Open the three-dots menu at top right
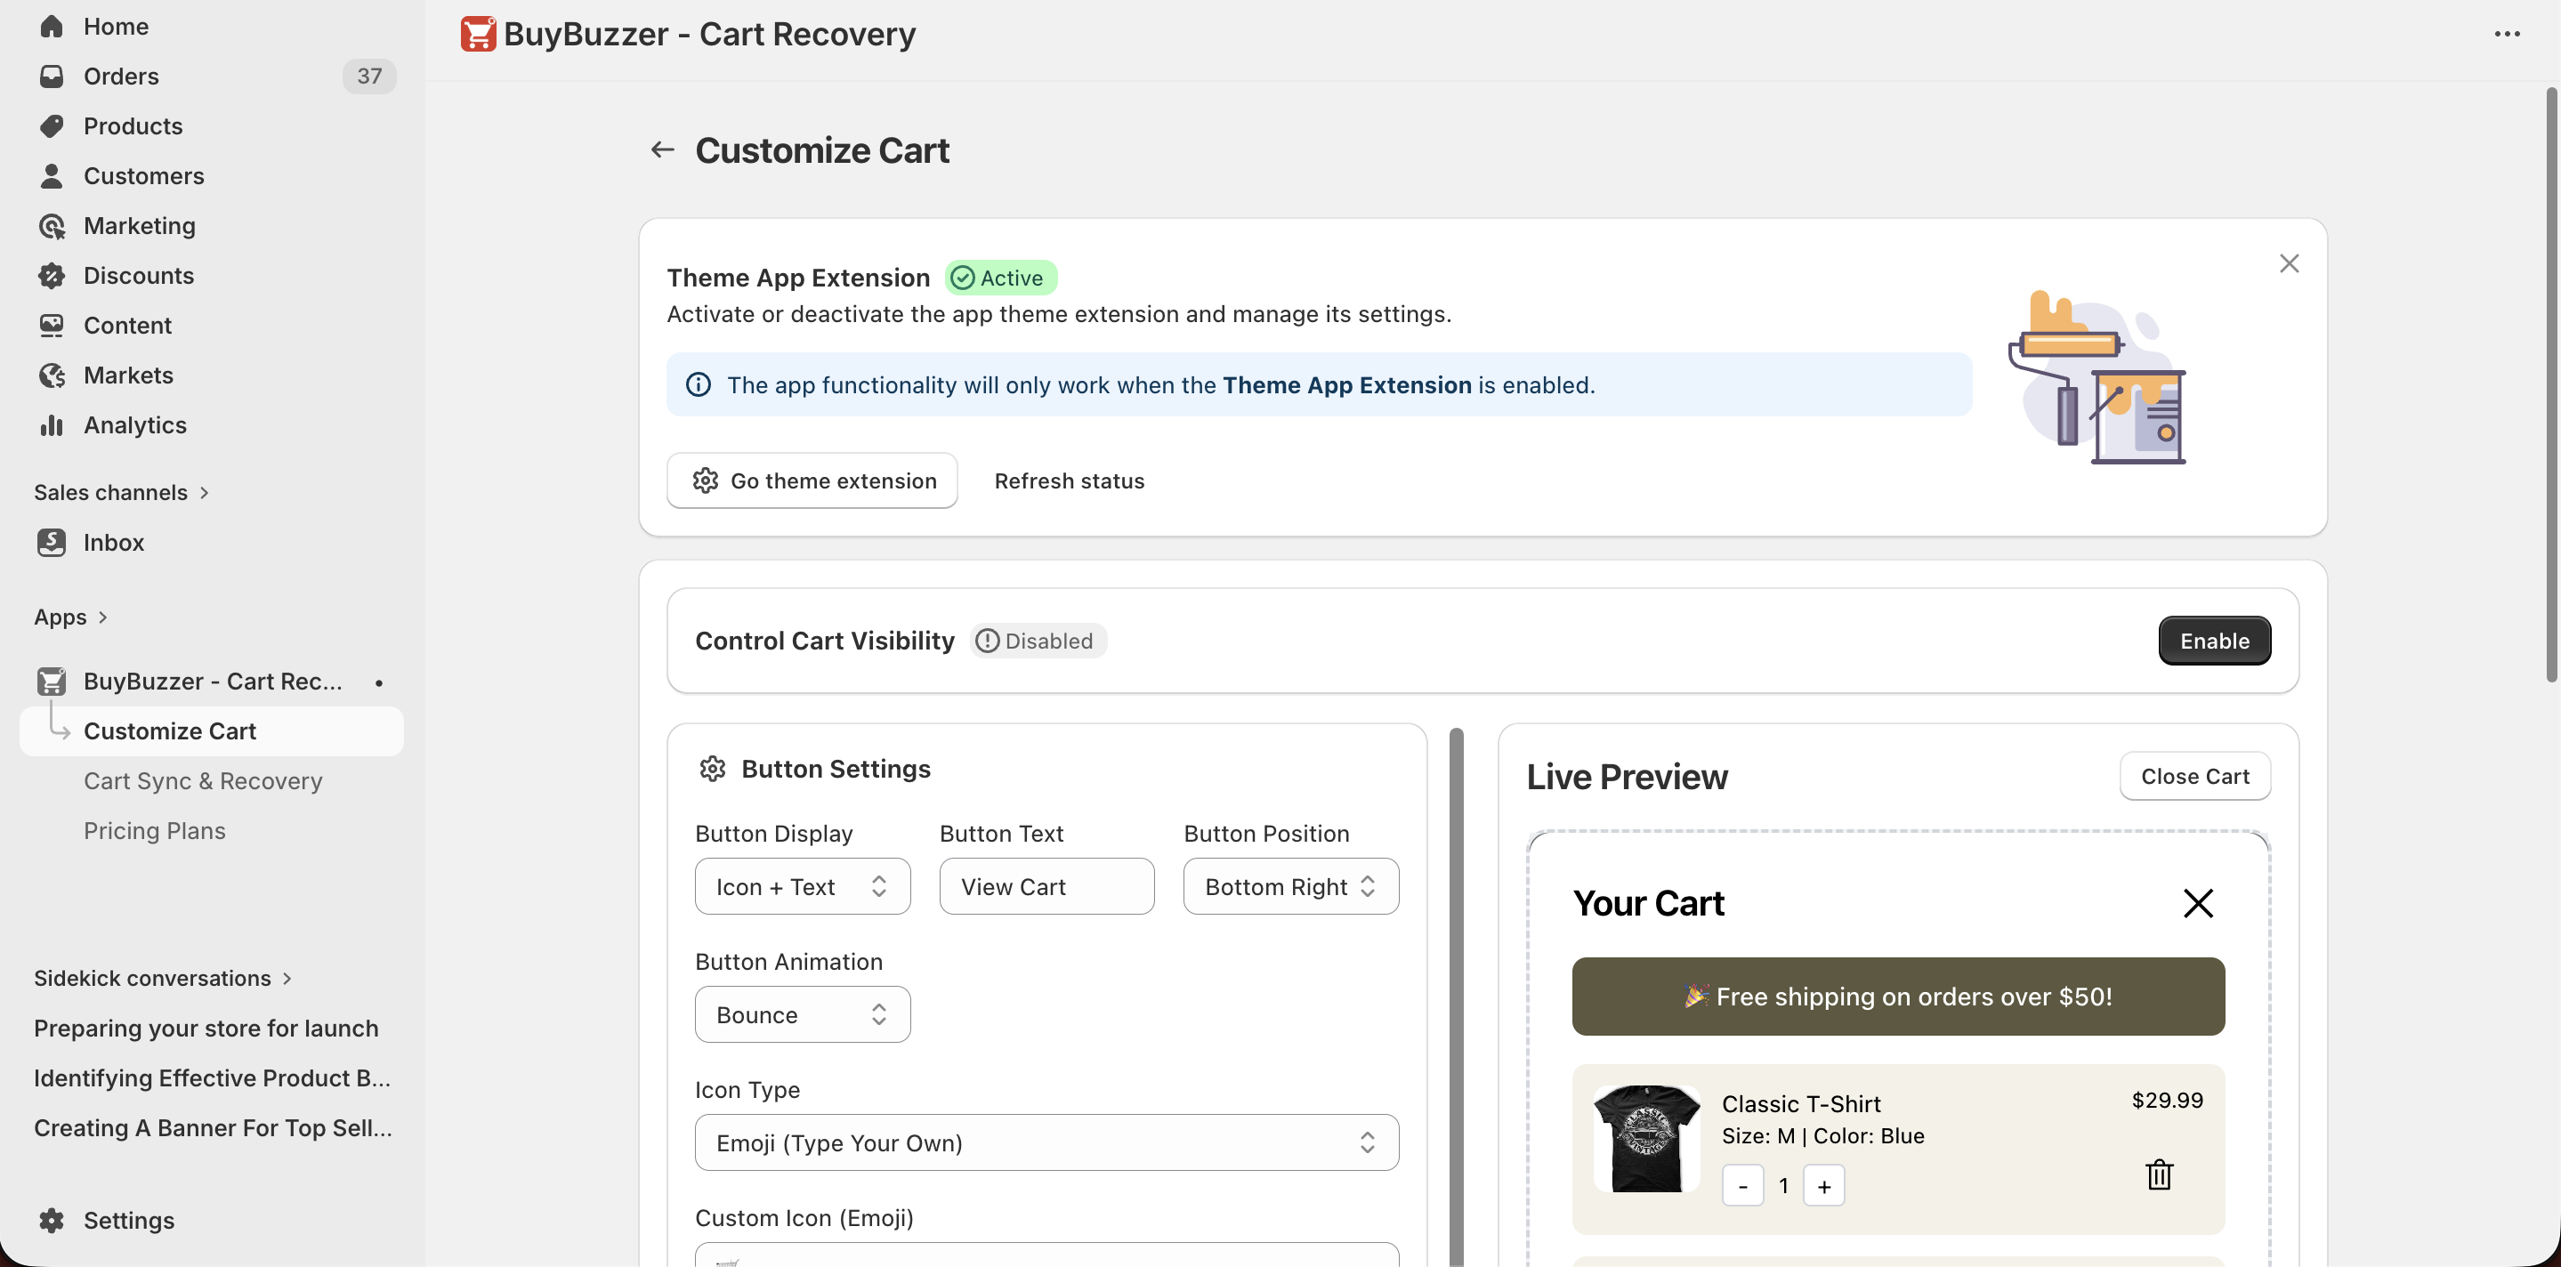2561x1267 pixels. 2507,34
